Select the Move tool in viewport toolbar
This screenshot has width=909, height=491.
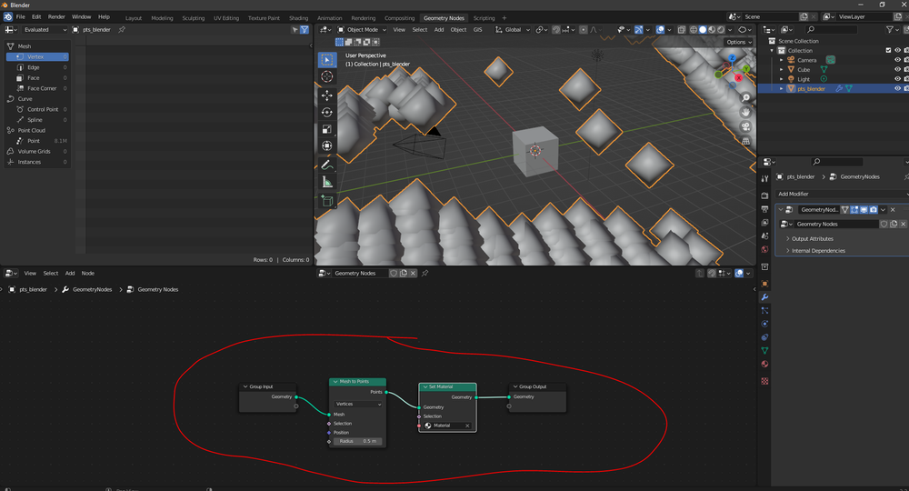point(327,95)
